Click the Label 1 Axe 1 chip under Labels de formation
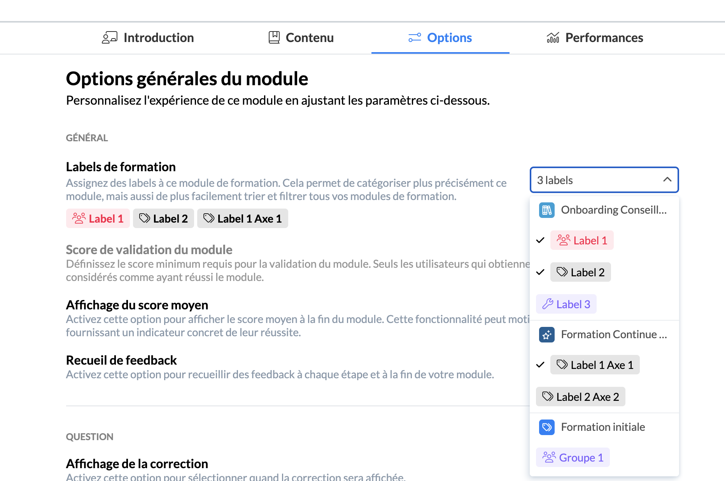The height and width of the screenshot is (481, 725). [242, 219]
